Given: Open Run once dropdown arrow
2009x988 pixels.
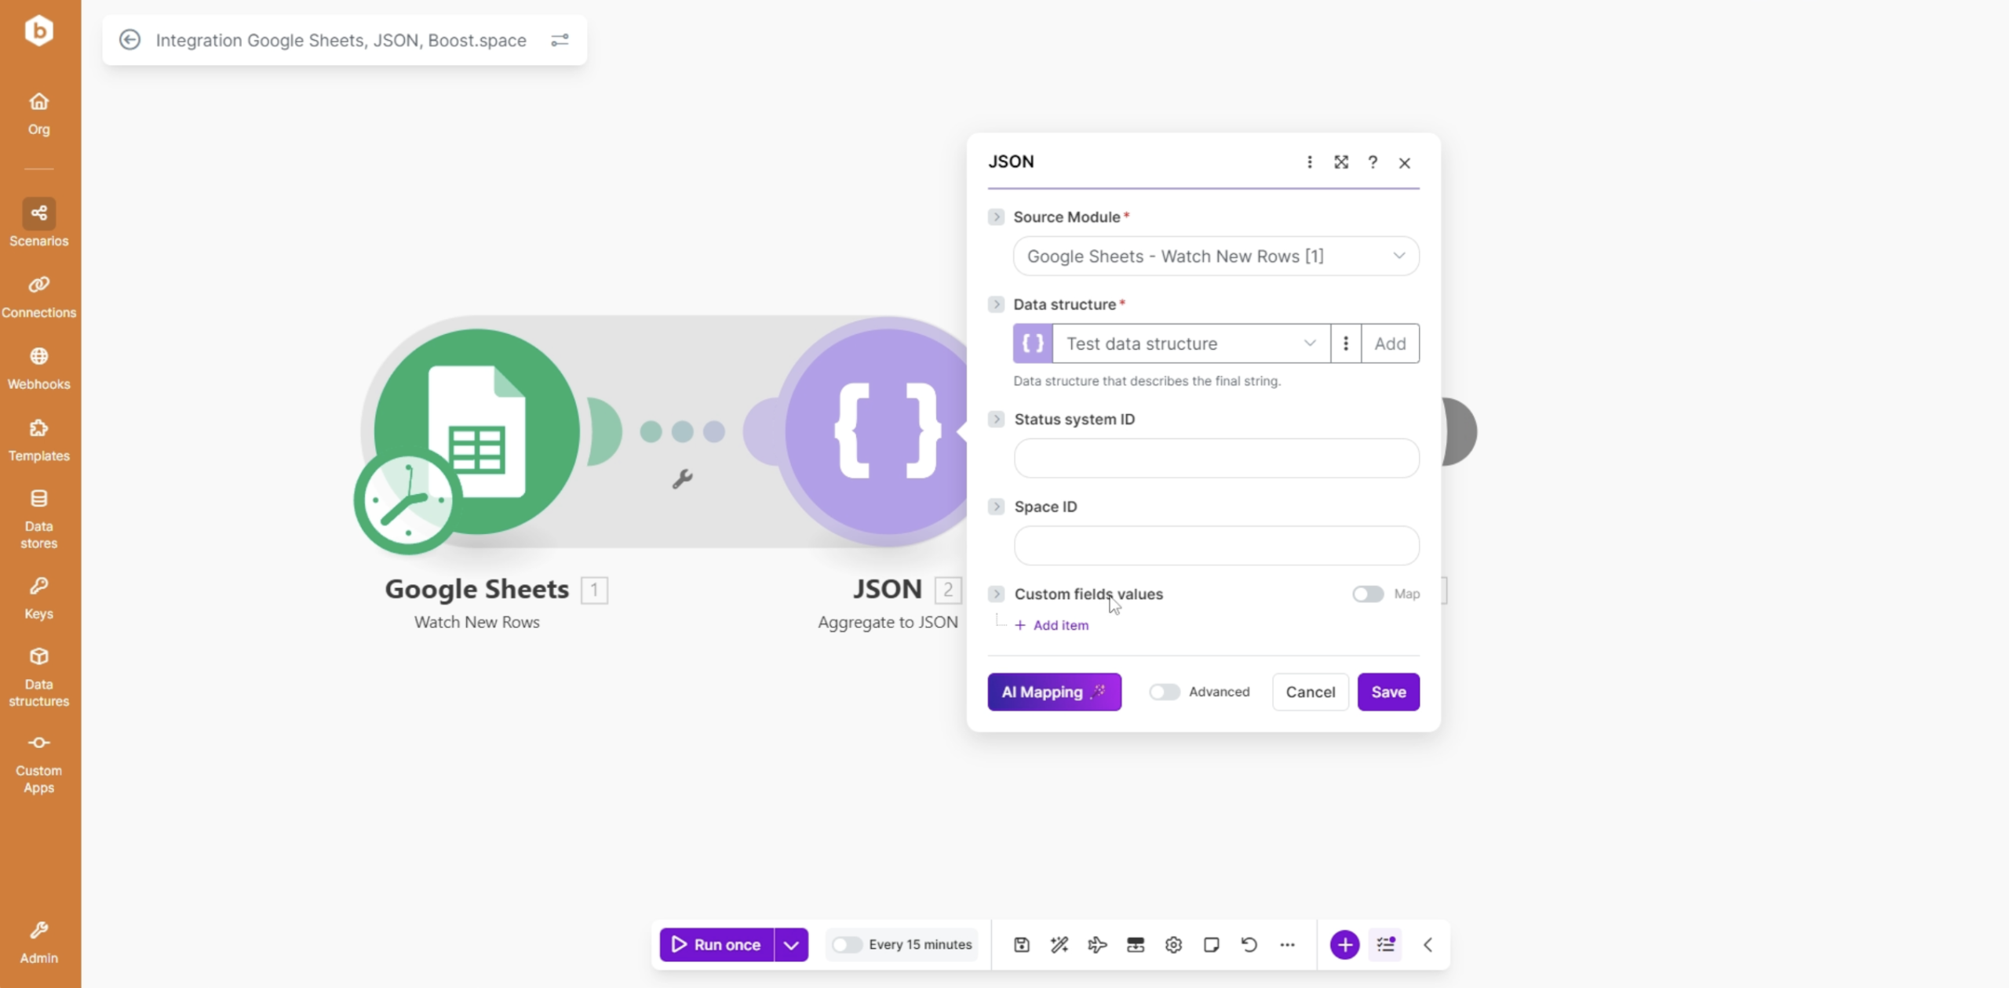Looking at the screenshot, I should click(x=791, y=944).
